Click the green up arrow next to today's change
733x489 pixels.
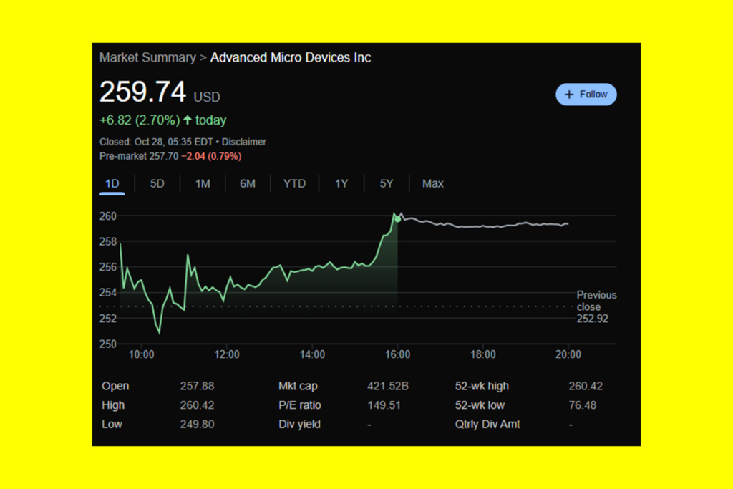[x=188, y=120]
